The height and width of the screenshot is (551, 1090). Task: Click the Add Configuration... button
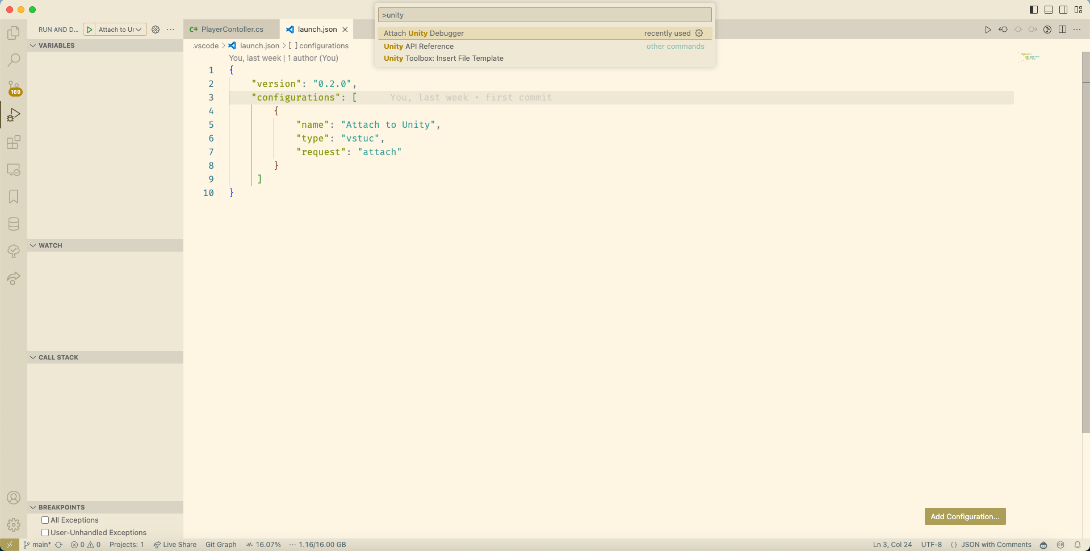[x=965, y=516]
